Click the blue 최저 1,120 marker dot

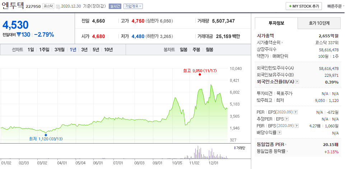46,135
